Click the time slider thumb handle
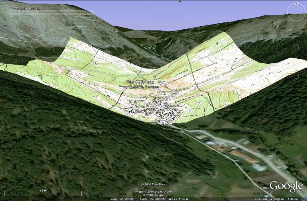The width and height of the screenshot is (307, 201). click(x=11, y=15)
